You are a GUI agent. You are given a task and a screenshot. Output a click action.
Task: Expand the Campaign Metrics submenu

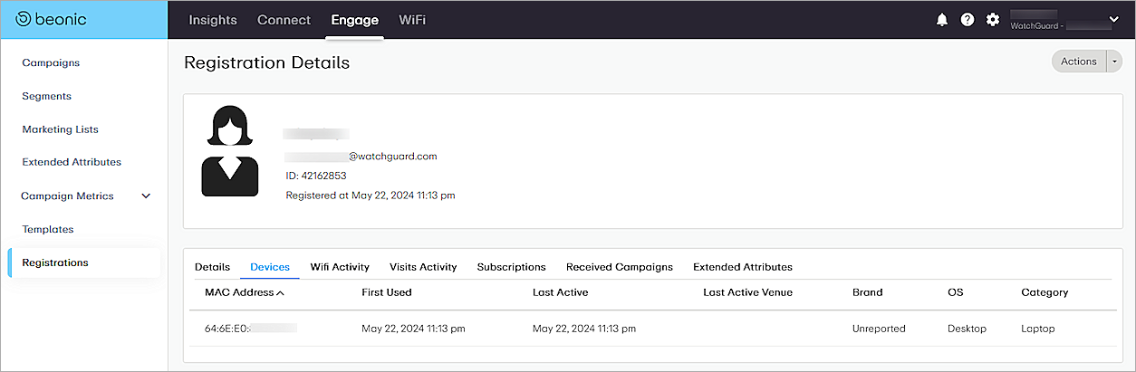coord(146,196)
